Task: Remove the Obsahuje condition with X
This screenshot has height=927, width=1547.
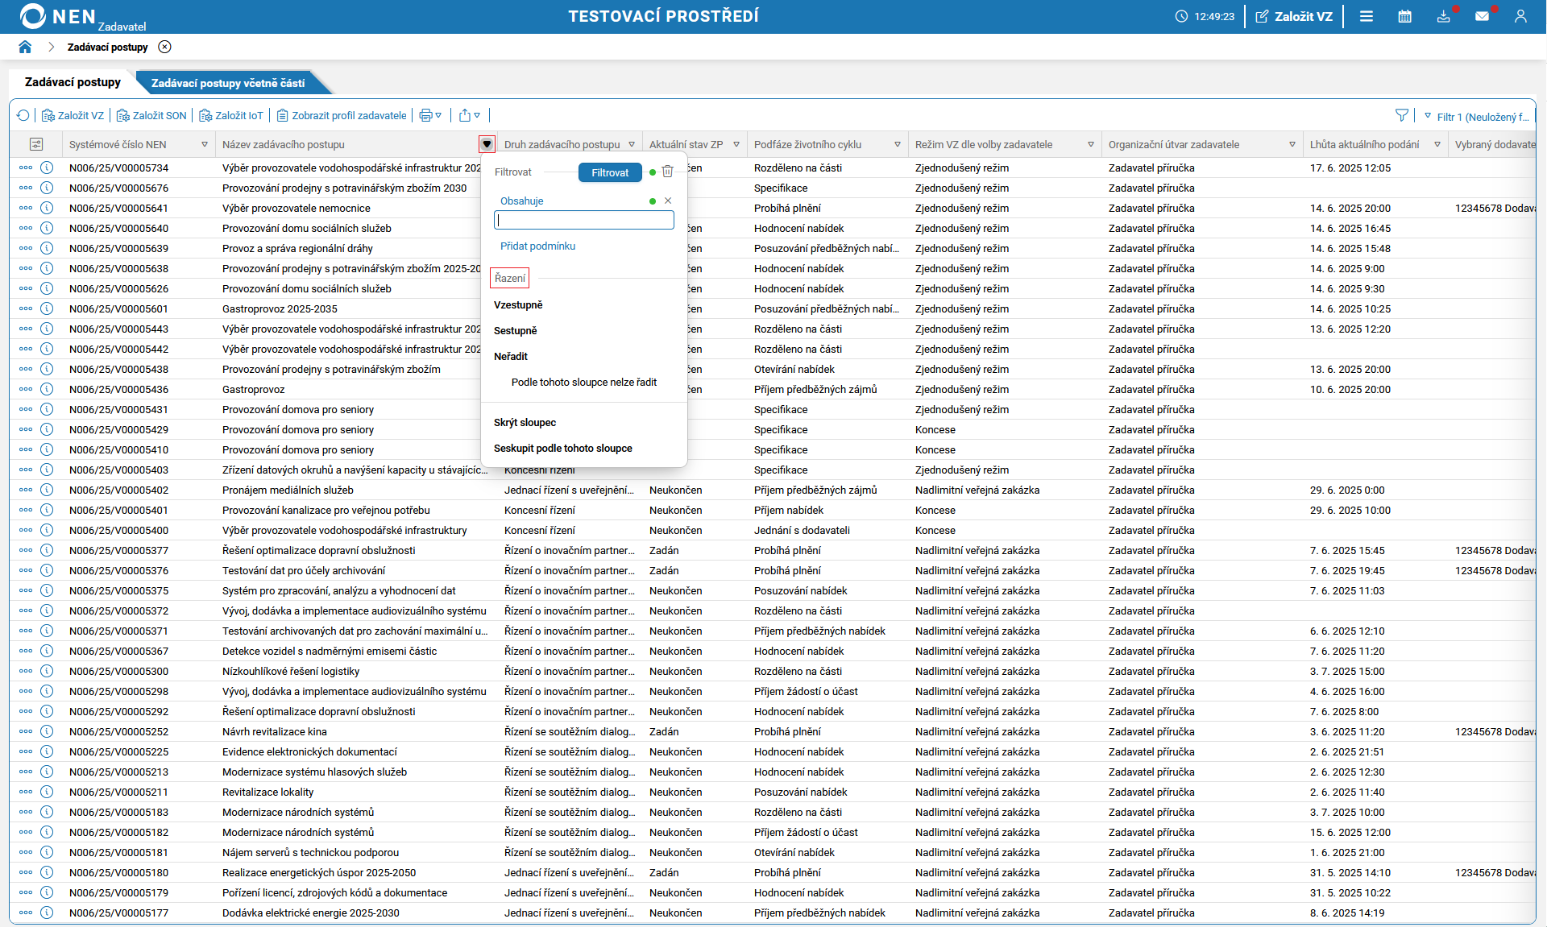Action: [668, 201]
